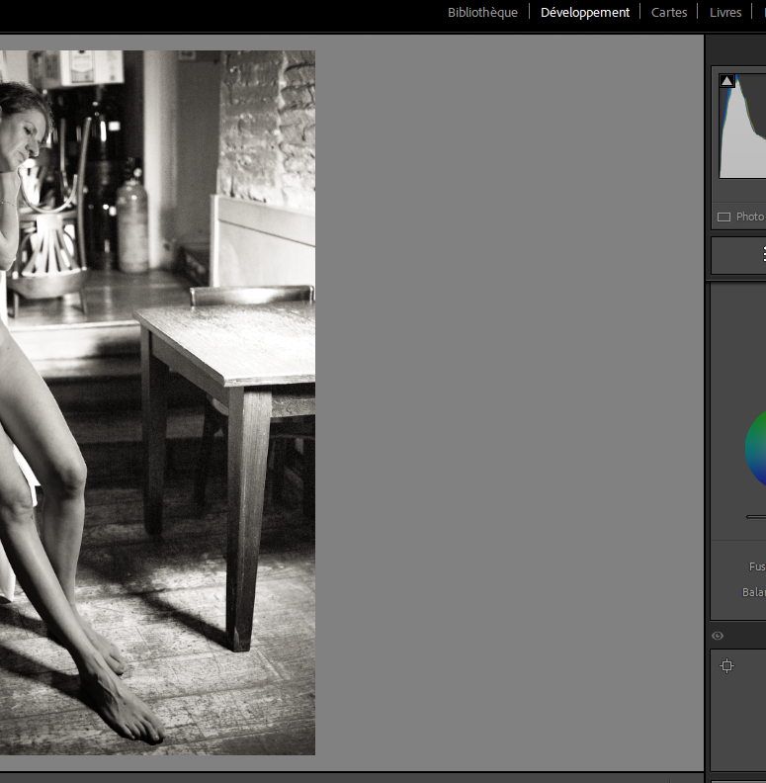The image size is (766, 783).
Task: Open the Développement module tab
Action: click(584, 13)
